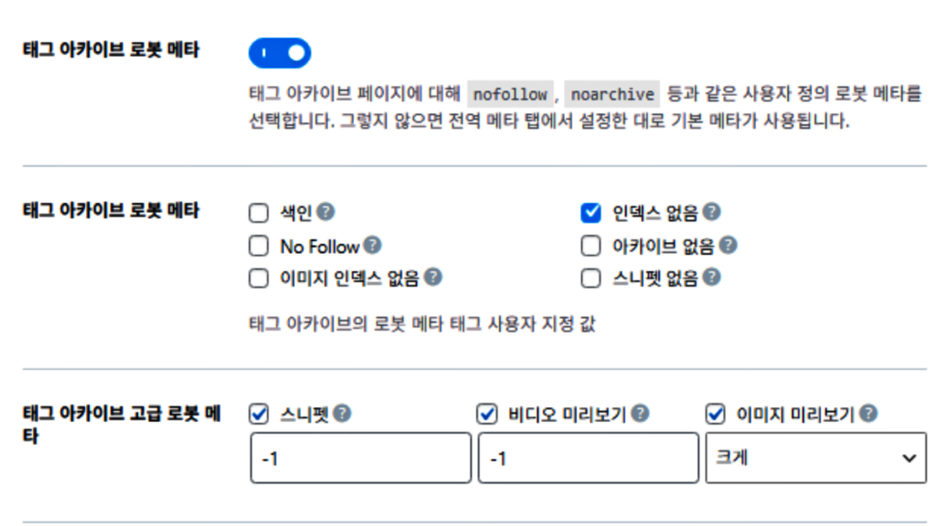This screenshot has height=526, width=936.
Task: Check the No Follow checkbox
Action: (258, 245)
